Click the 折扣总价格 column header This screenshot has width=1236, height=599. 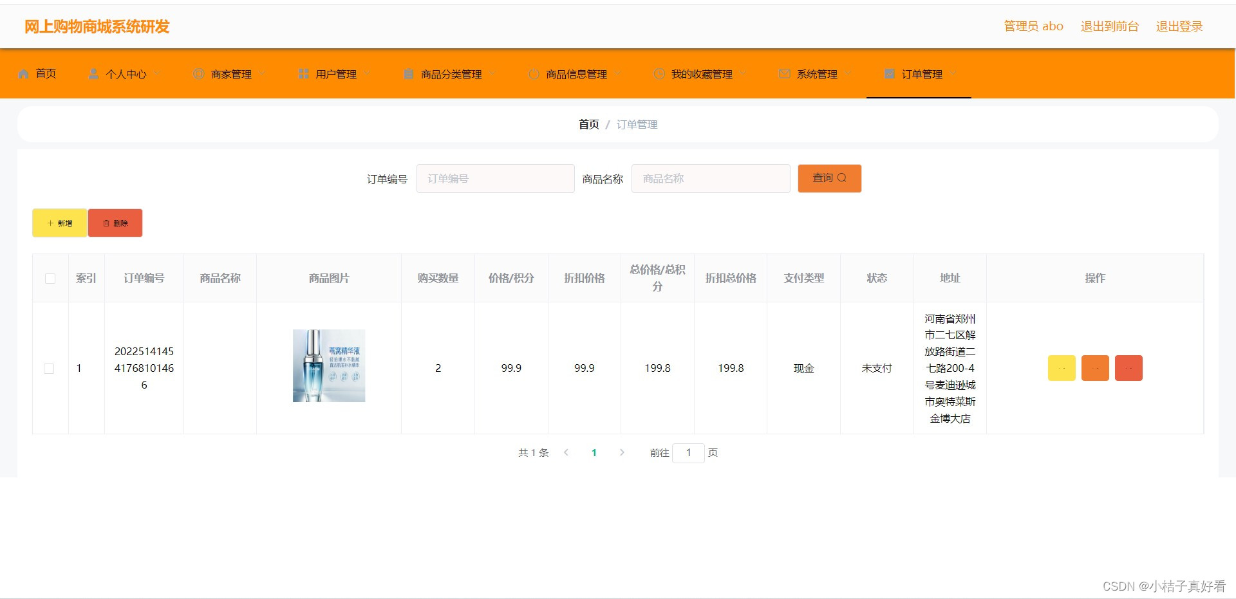(x=731, y=278)
